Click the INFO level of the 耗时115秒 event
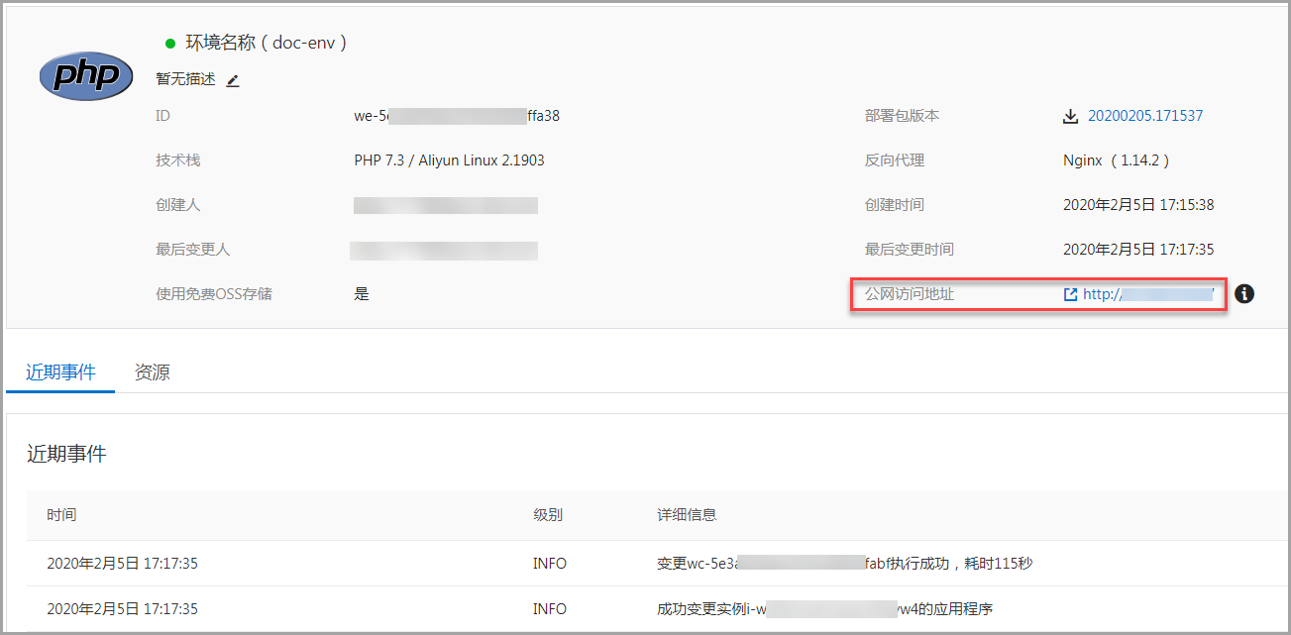Screen dimensions: 1291x635 pos(550,564)
